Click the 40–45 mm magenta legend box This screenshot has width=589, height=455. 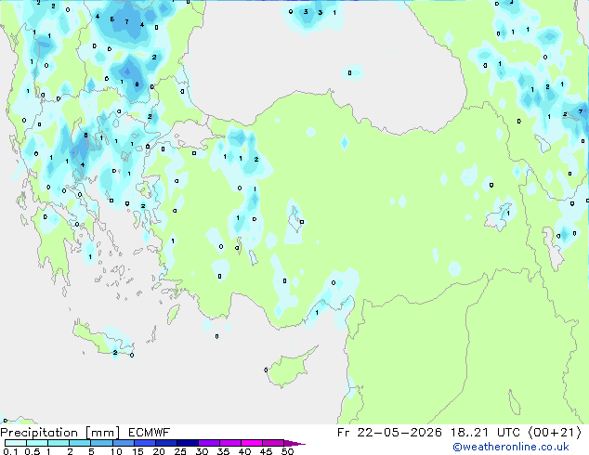pyautogui.click(x=252, y=443)
